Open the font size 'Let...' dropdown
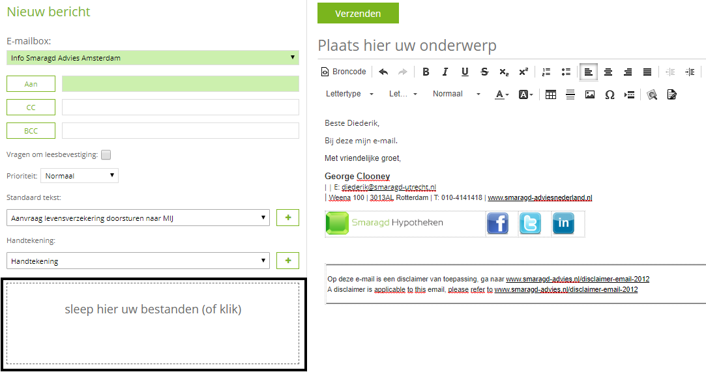 (x=403, y=94)
